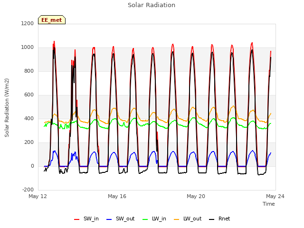Click the May 16 axis label
Viewport: 304px width, 228px height.
pos(117,196)
